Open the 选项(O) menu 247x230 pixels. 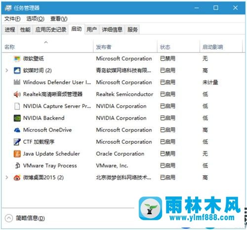tap(35, 19)
